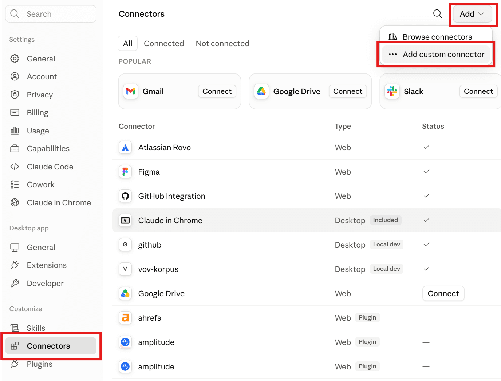Click the Billing card icon in sidebar

click(x=15, y=112)
